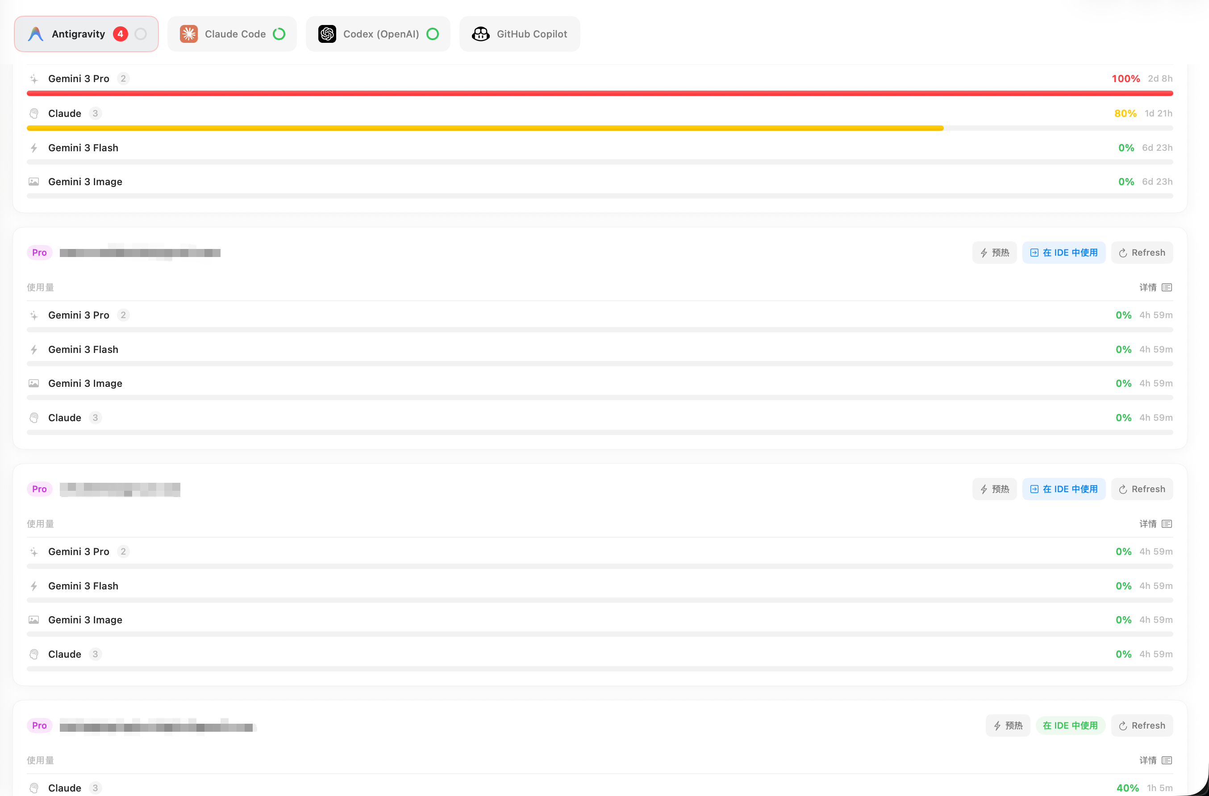Click the red notification badge 4

(x=121, y=34)
